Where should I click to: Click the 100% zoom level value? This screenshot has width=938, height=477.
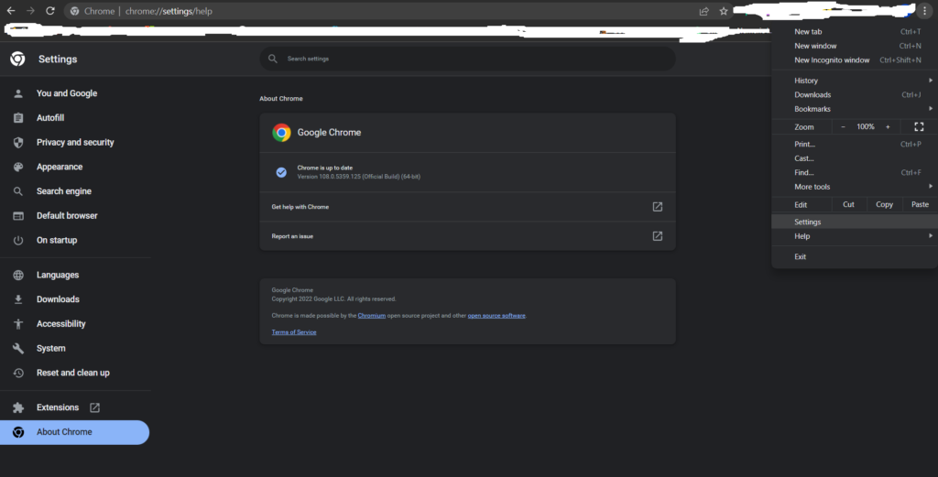coord(865,126)
